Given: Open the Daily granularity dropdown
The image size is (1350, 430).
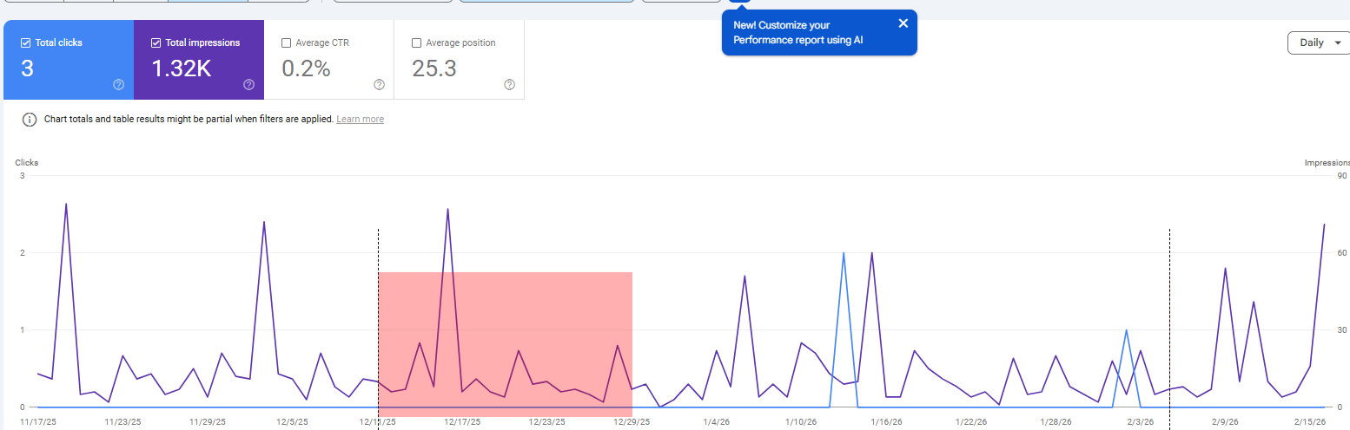Looking at the screenshot, I should pyautogui.click(x=1319, y=42).
